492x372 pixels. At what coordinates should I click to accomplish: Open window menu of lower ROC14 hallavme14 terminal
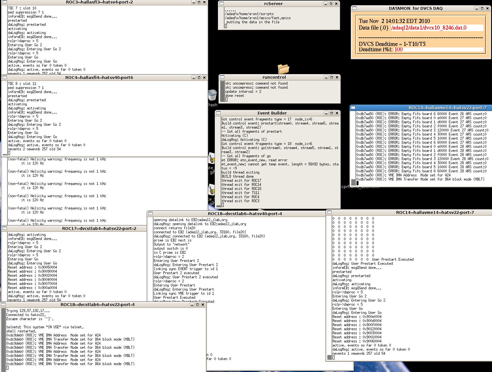pyautogui.click(x=329, y=212)
